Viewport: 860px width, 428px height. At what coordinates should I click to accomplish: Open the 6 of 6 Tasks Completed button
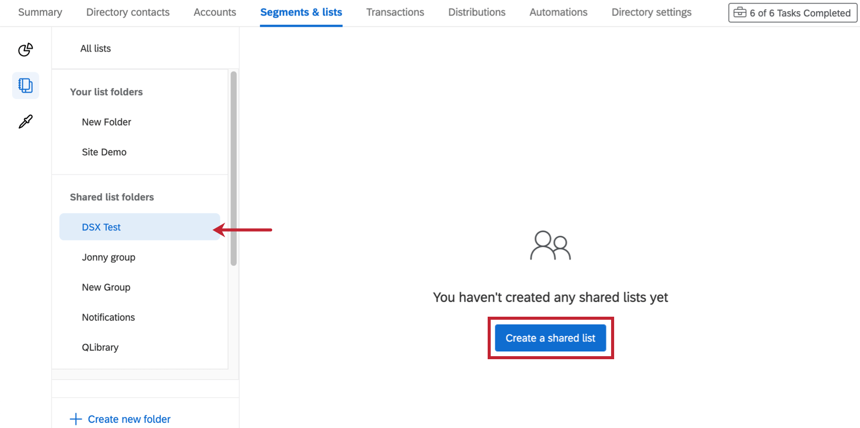[x=793, y=13]
